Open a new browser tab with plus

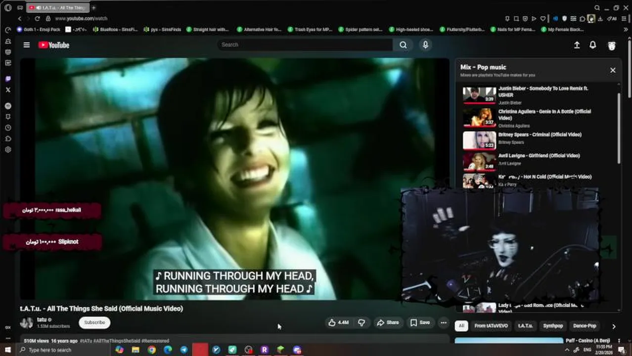click(93, 7)
